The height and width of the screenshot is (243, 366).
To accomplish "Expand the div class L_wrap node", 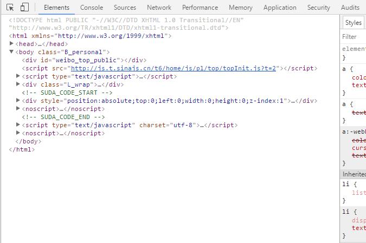I will pyautogui.click(x=18, y=84).
